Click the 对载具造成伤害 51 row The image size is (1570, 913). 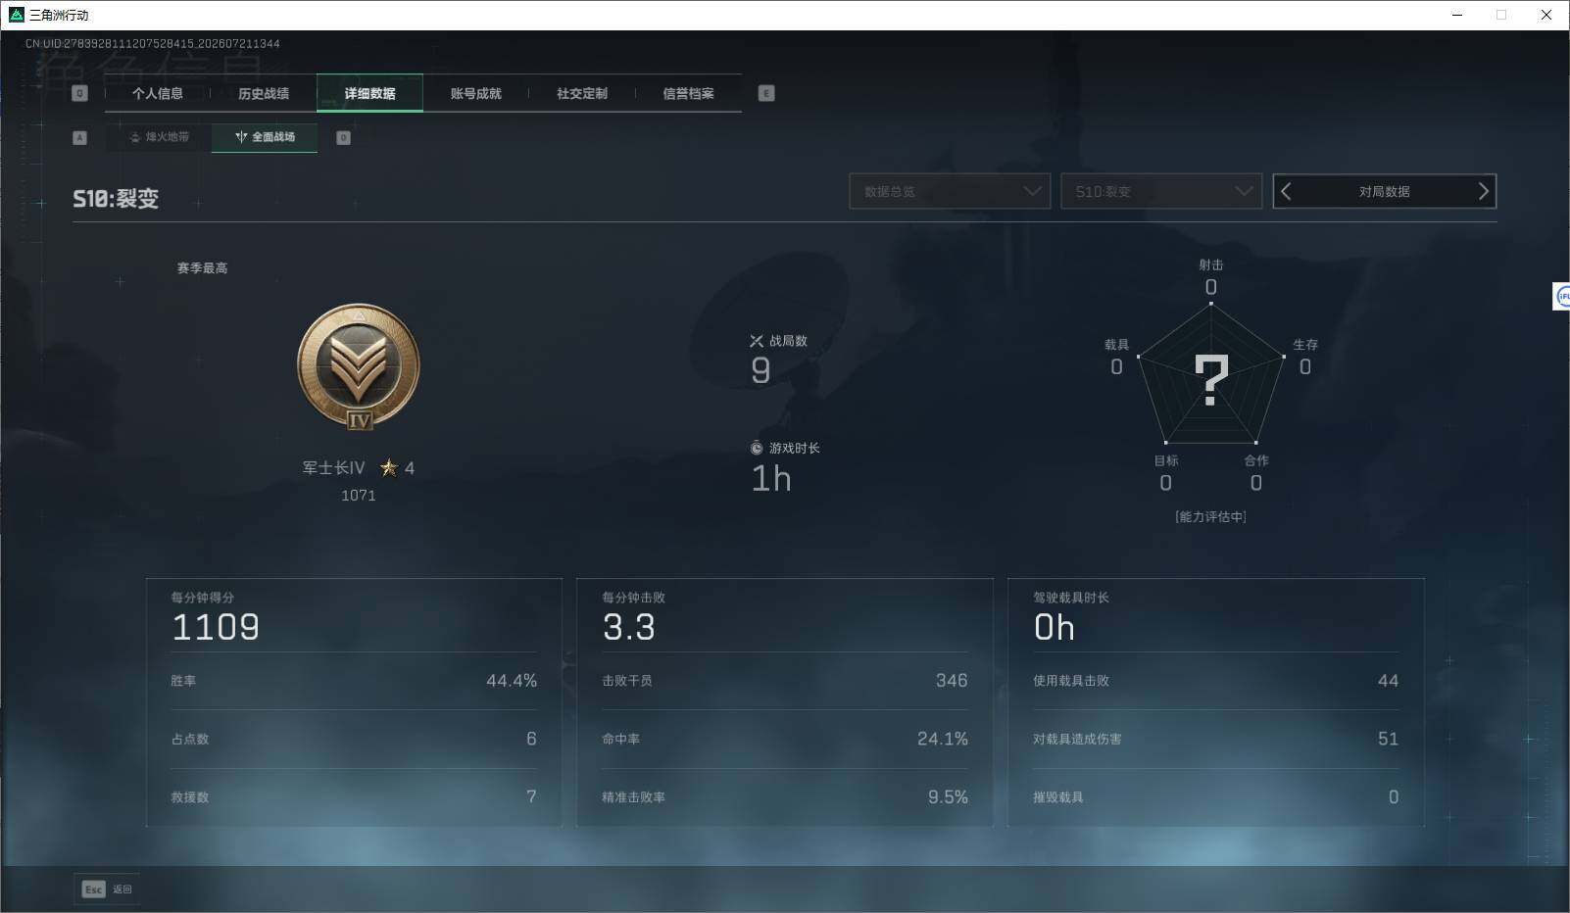1216,739
